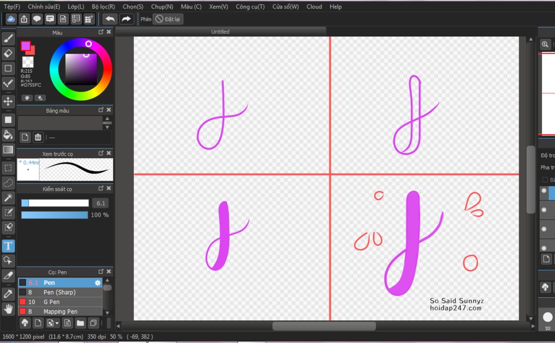Close the Bảng màu panel
Screen dimensions: 555x343
108,110
